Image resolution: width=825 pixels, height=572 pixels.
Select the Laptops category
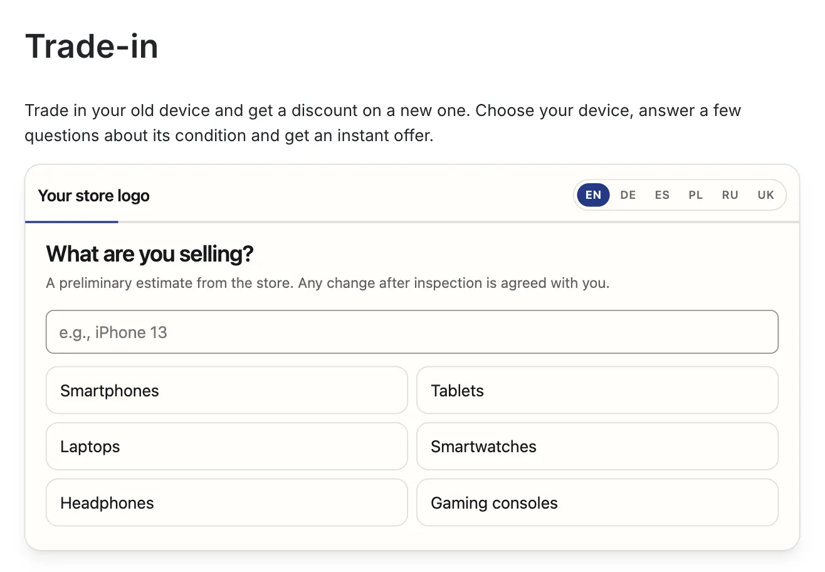(227, 447)
